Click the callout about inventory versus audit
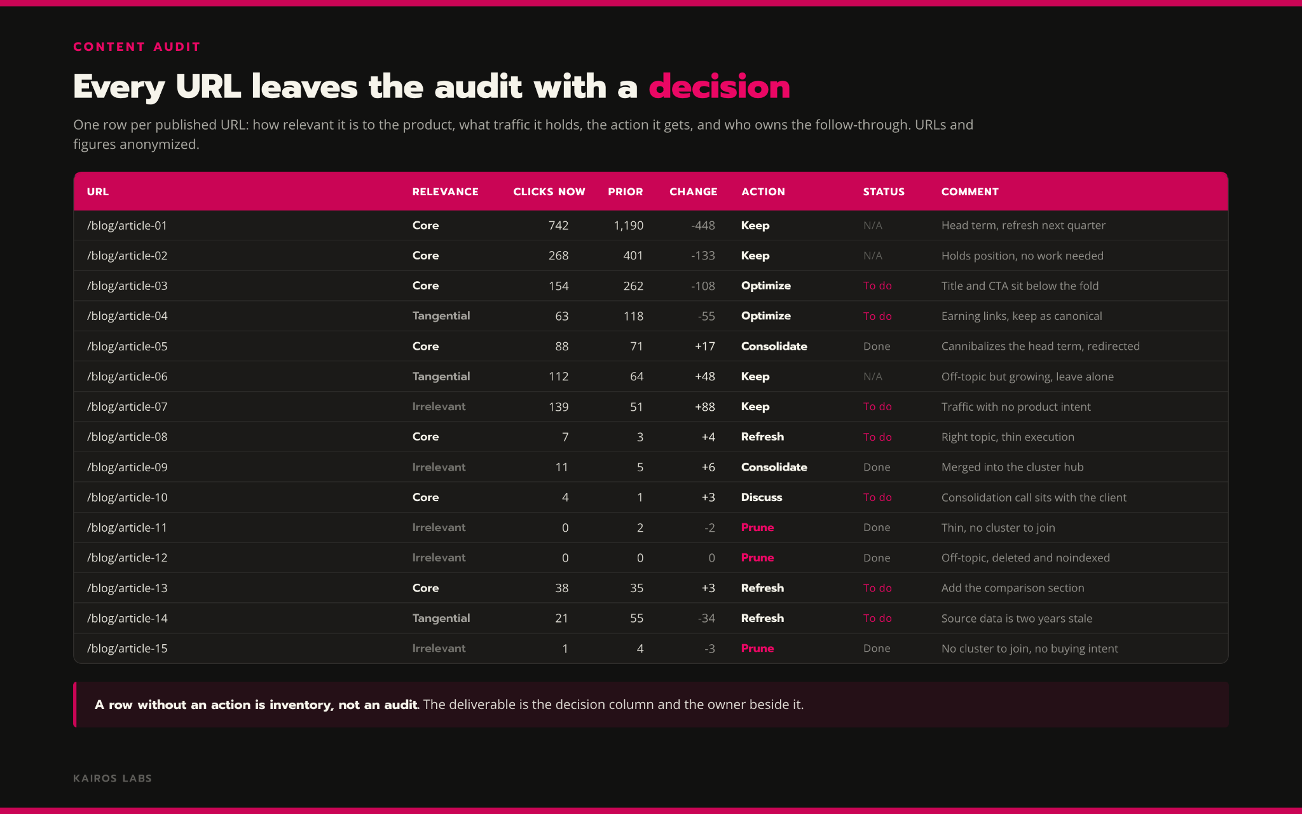 (x=651, y=705)
